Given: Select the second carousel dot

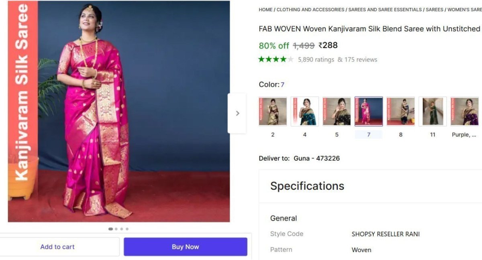Looking at the screenshot, I should 116,229.
